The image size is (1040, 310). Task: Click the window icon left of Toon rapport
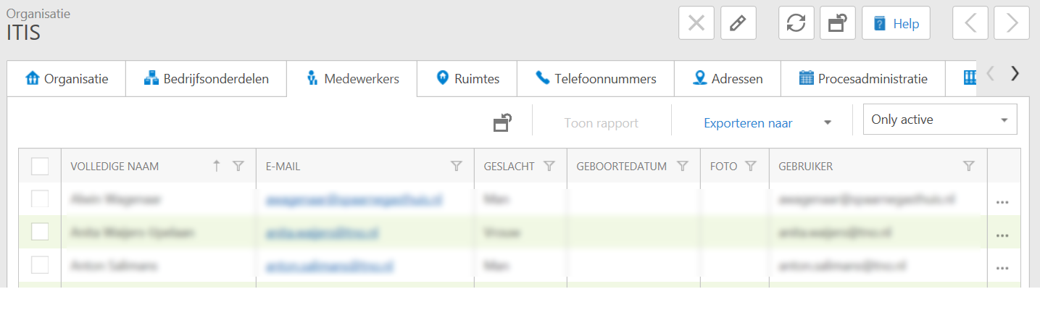click(x=502, y=123)
